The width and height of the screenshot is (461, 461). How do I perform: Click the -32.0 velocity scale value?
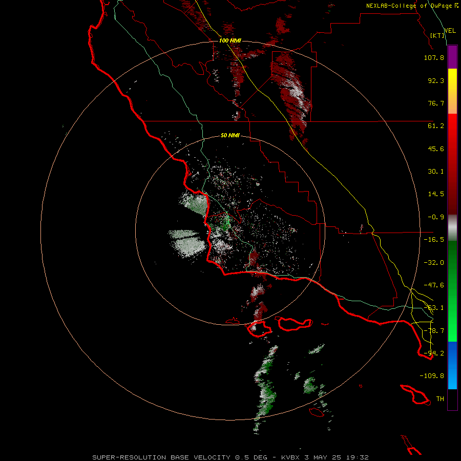click(434, 263)
